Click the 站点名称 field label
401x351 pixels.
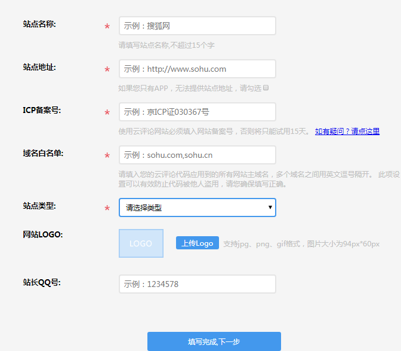[x=39, y=24]
